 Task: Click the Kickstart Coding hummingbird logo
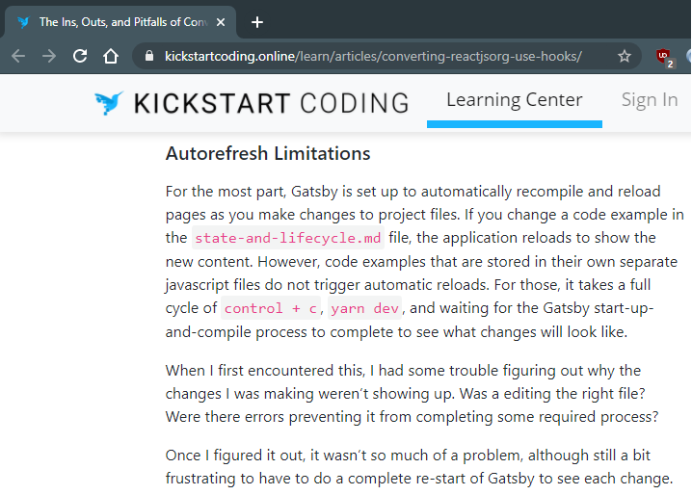109,103
